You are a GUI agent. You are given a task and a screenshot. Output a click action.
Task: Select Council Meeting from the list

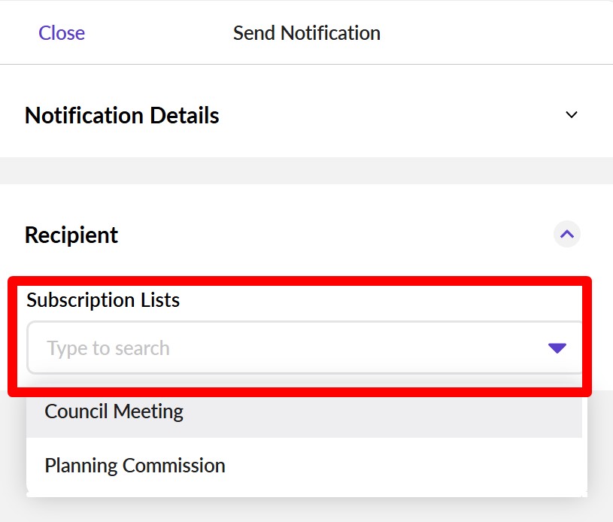[x=114, y=411]
